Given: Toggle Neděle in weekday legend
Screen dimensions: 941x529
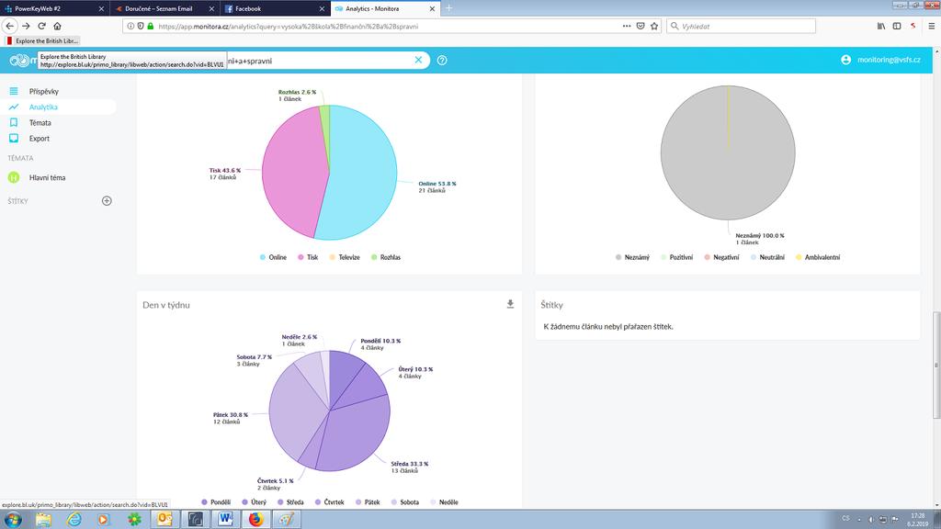Looking at the screenshot, I should pyautogui.click(x=444, y=502).
